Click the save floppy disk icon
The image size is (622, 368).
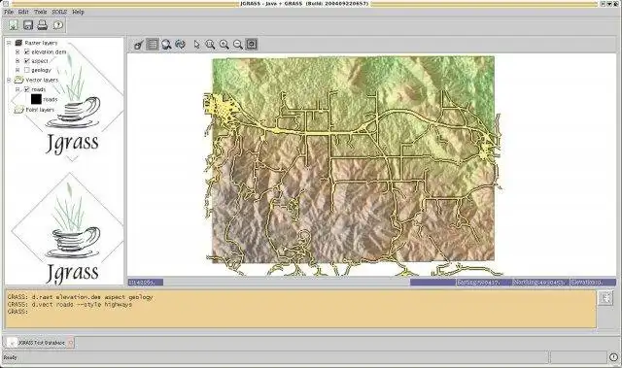click(28, 25)
